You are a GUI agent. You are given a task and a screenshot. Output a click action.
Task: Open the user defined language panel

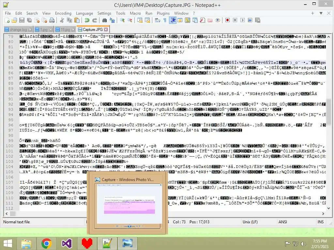pyautogui.click(x=180, y=21)
